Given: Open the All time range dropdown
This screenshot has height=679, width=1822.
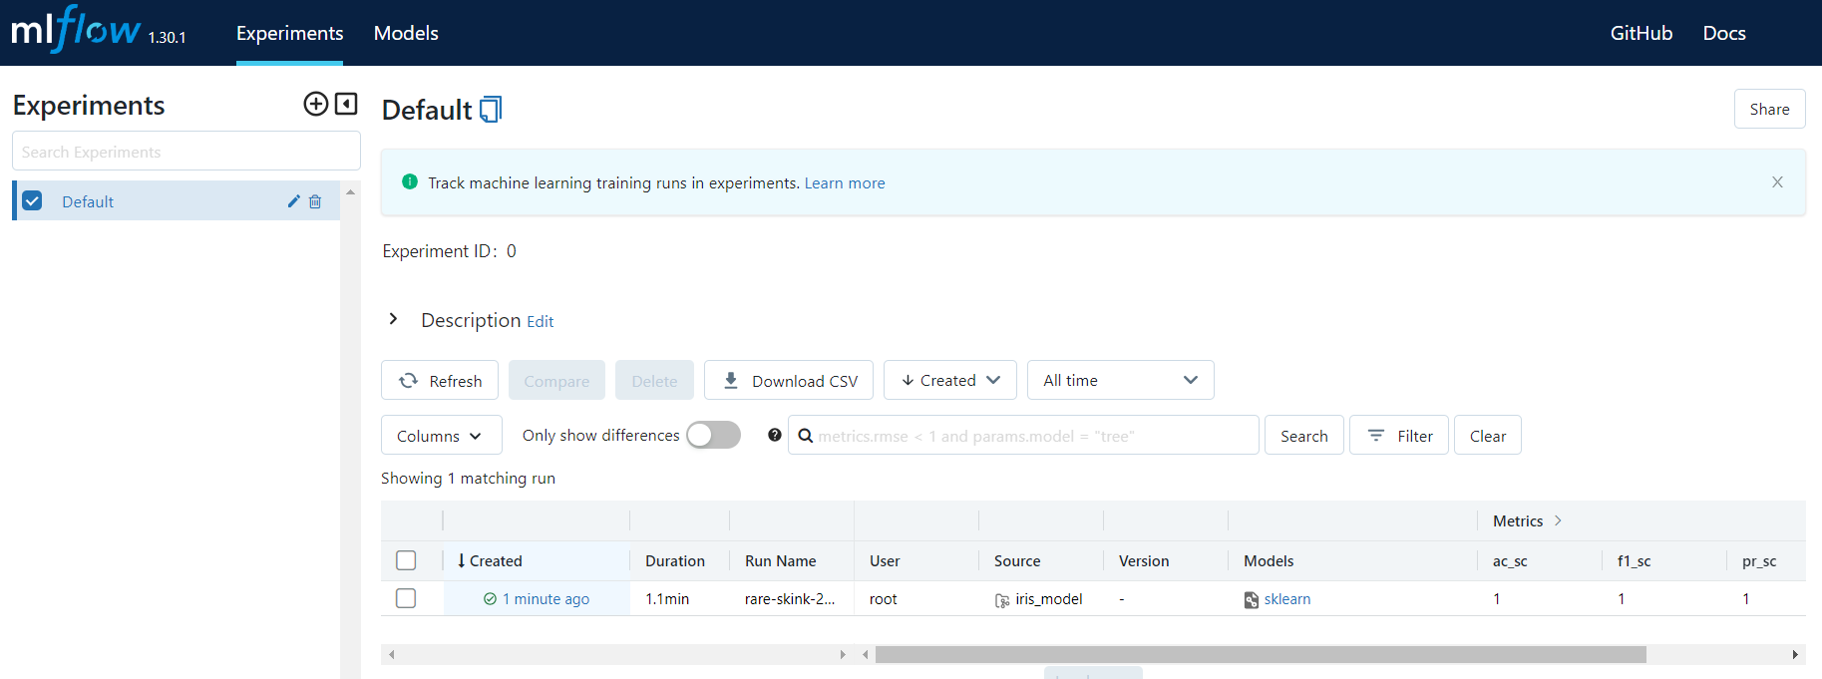Looking at the screenshot, I should tap(1120, 380).
